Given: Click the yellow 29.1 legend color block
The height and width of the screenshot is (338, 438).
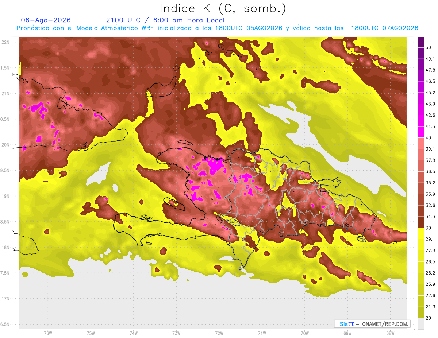Looking at the screenshot, I should pyautogui.click(x=421, y=233).
